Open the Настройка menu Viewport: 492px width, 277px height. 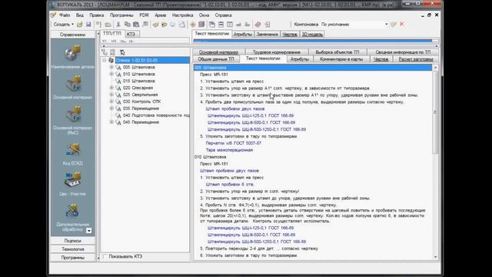click(x=182, y=15)
